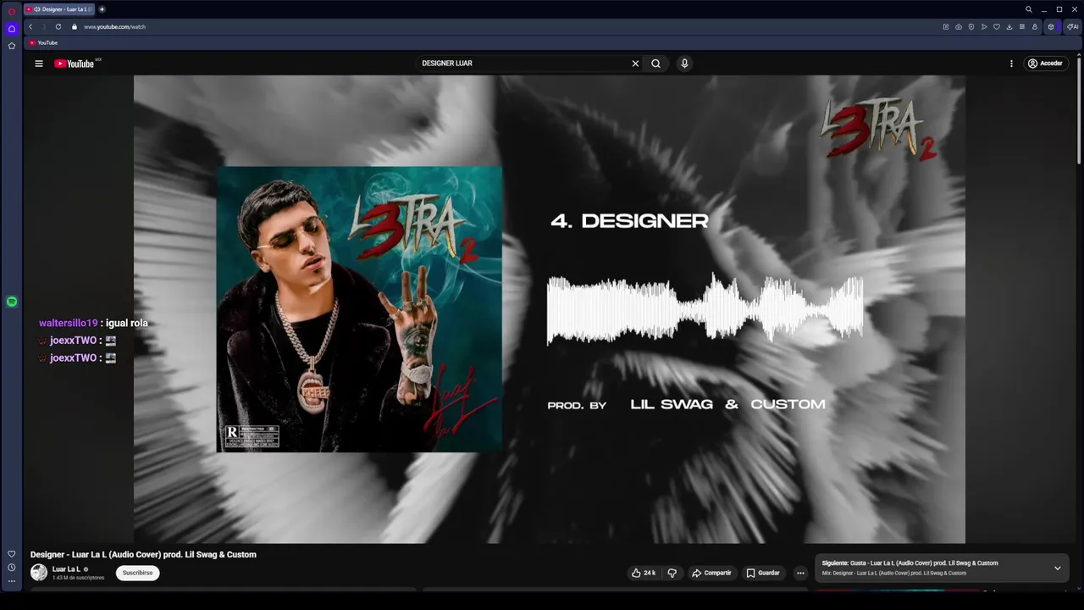Click the tab search magnifier icon
The height and width of the screenshot is (610, 1084).
[1029, 9]
